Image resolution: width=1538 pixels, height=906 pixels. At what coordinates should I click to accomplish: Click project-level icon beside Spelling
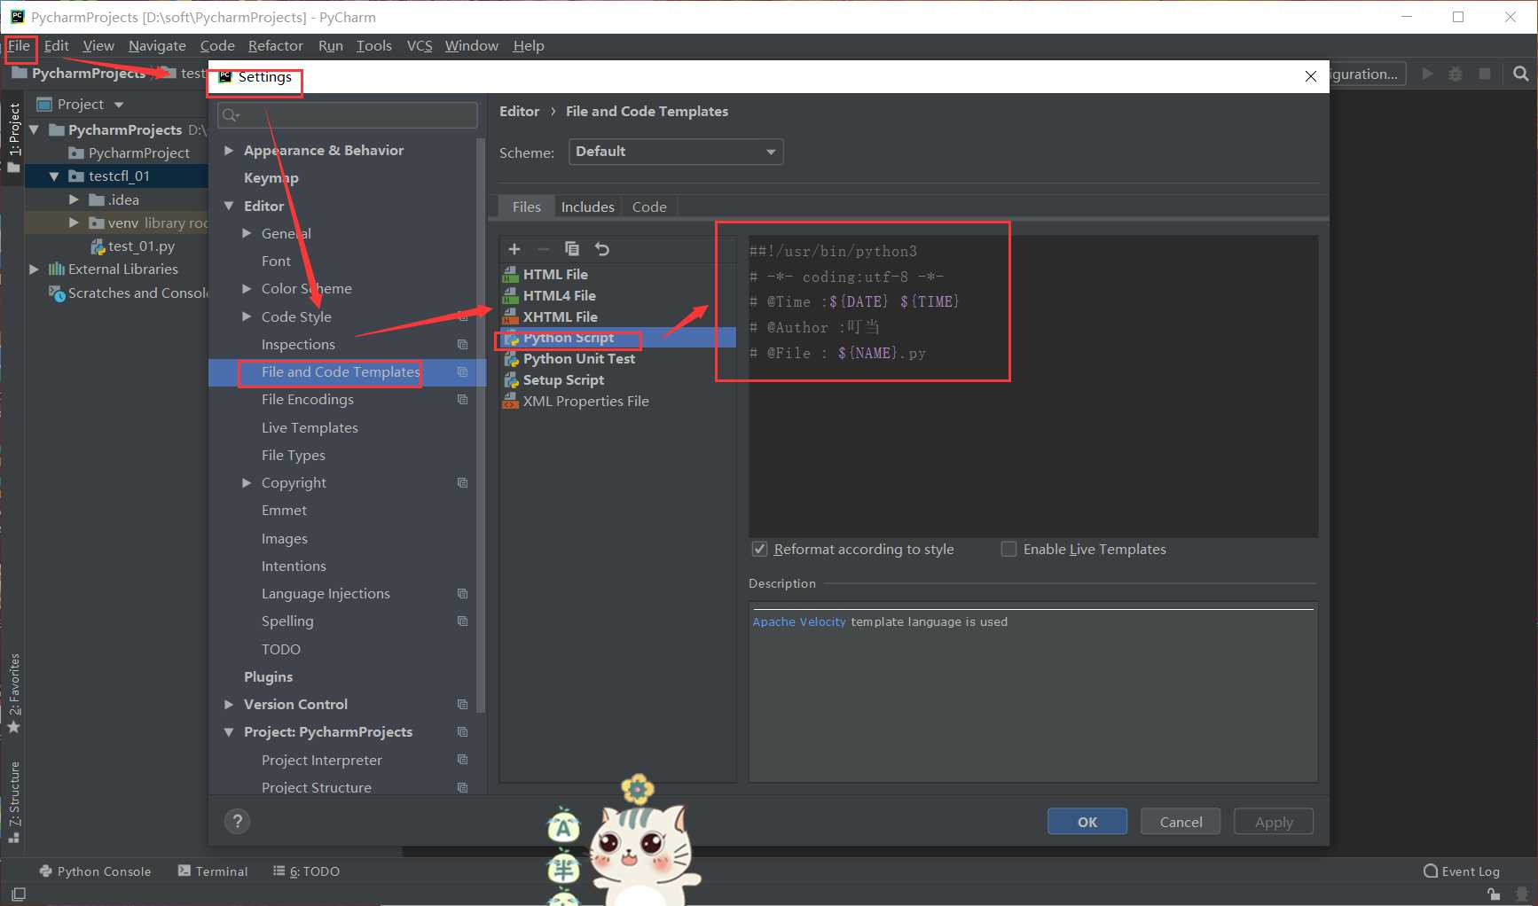[462, 621]
